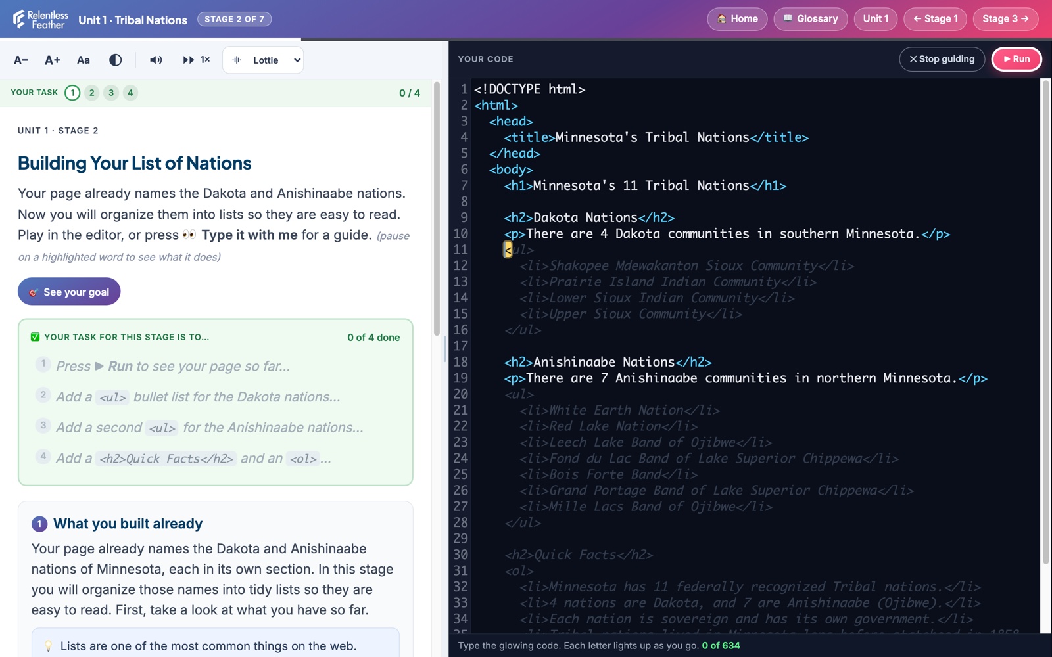
Task: Open the Glossary
Action: point(811,19)
